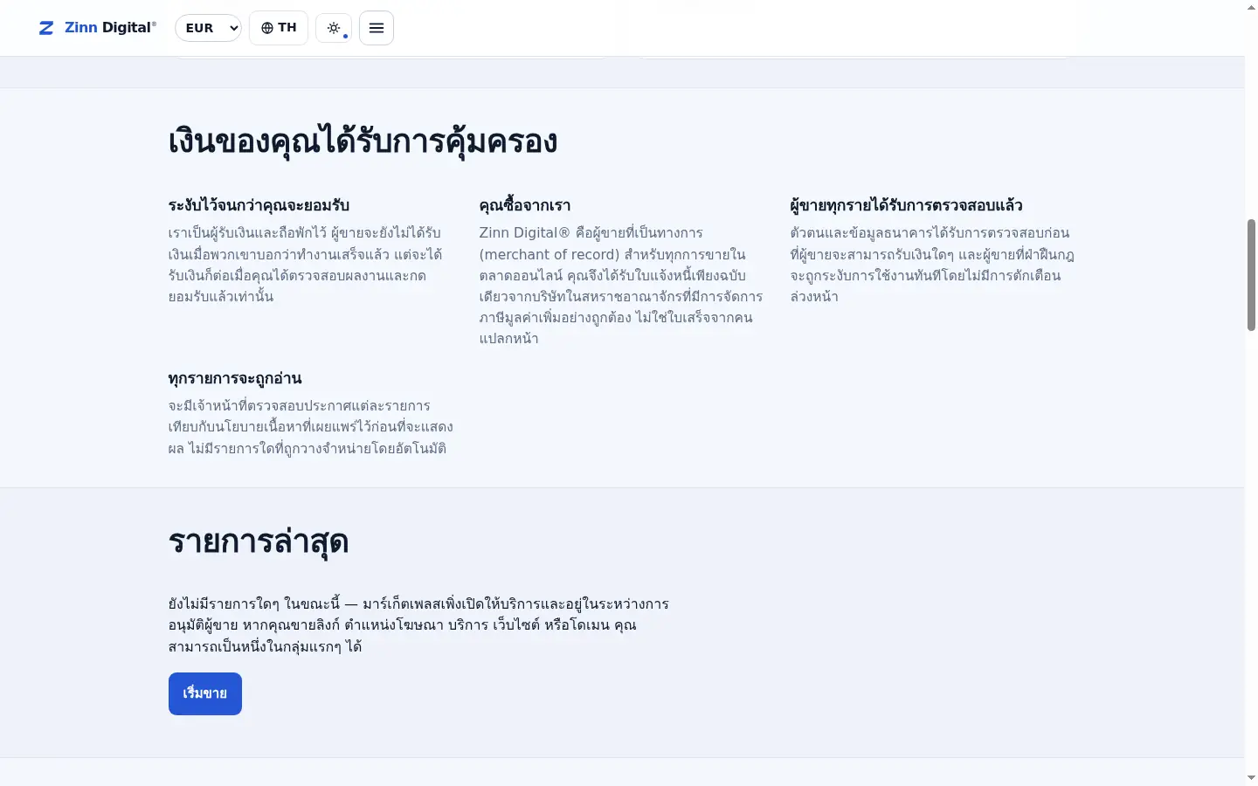Click the paragraph starting จะมีเจ้าหน้าที่ตรวจสอบ

(x=311, y=427)
